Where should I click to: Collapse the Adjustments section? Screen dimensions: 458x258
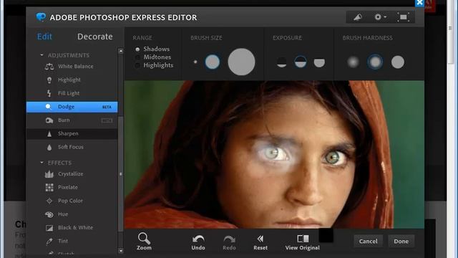[x=42, y=55]
